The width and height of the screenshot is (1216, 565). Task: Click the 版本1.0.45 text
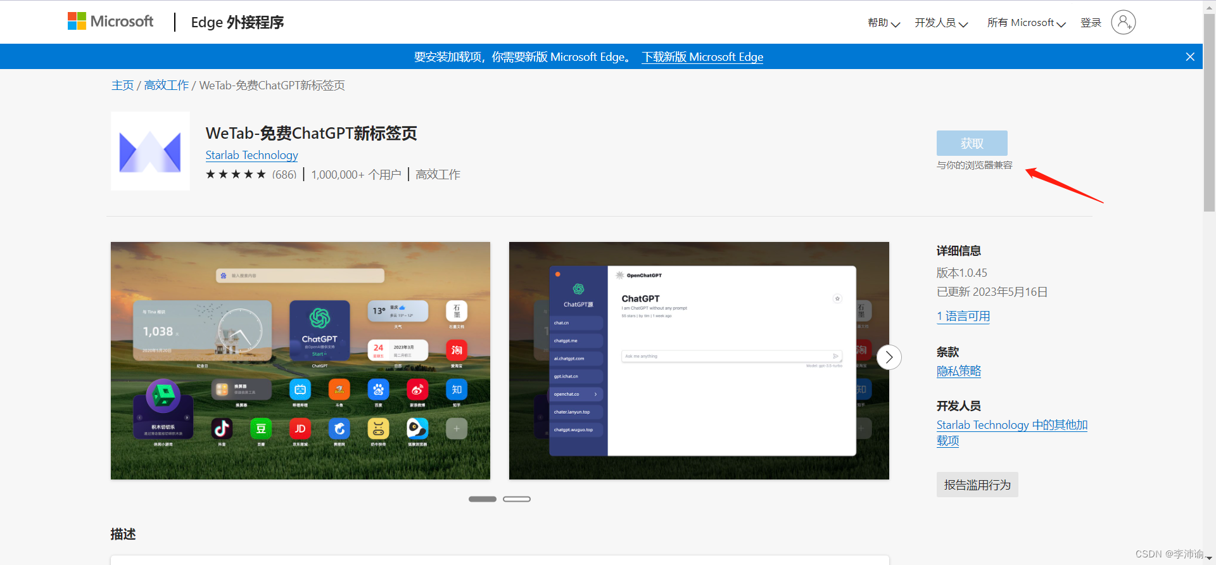pos(962,273)
